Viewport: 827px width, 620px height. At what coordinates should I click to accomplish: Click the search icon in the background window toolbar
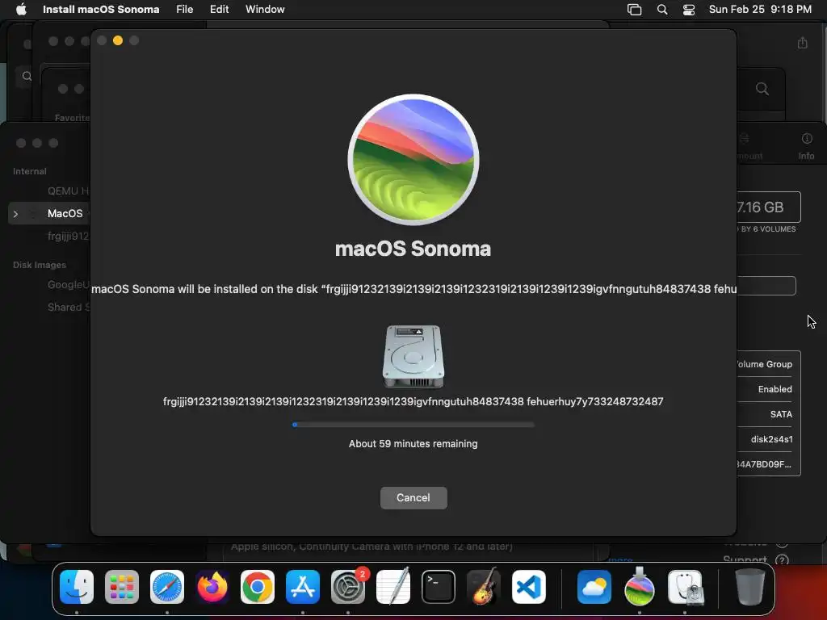[762, 89]
